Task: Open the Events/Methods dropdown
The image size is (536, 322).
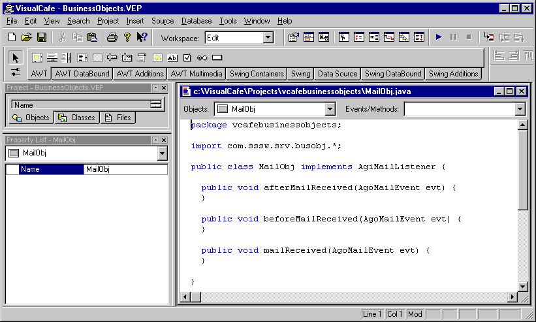Action: point(520,109)
